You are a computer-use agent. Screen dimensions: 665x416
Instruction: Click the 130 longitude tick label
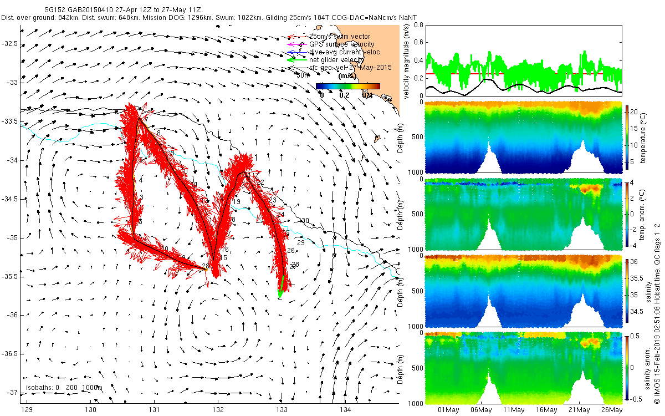[x=91, y=410]
